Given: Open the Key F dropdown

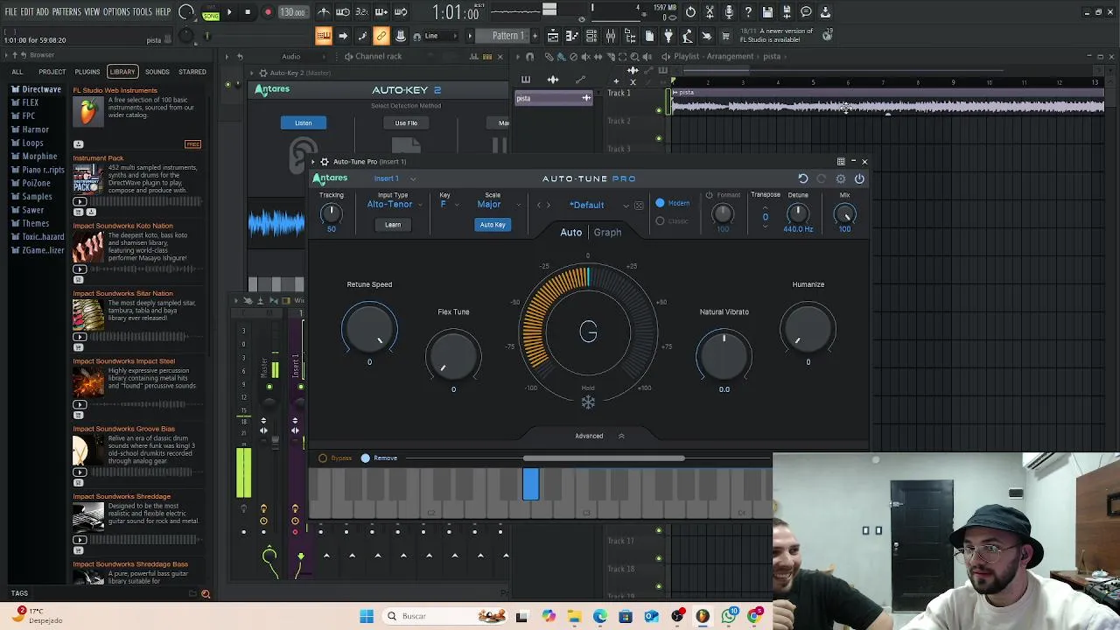Looking at the screenshot, I should [x=448, y=205].
